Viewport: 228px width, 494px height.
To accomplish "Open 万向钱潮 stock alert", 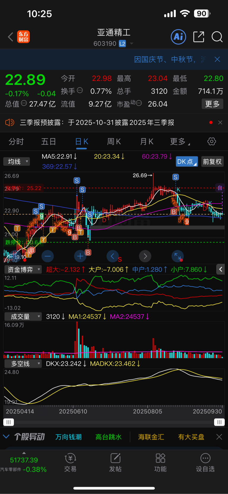I will 69,437.
